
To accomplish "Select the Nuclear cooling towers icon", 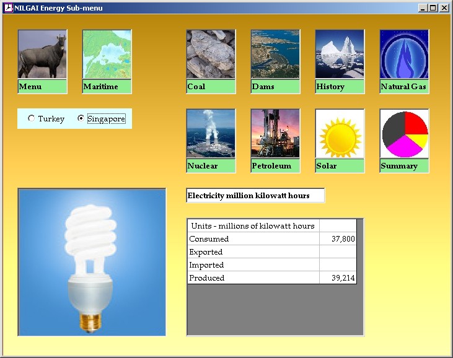I will click(x=211, y=134).
